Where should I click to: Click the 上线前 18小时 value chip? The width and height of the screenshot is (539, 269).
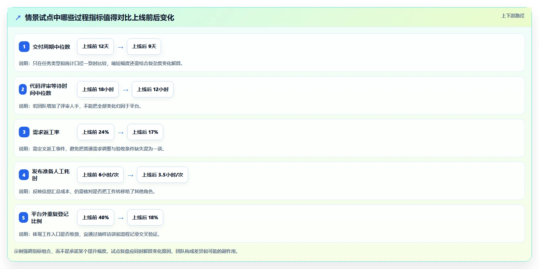98,89
